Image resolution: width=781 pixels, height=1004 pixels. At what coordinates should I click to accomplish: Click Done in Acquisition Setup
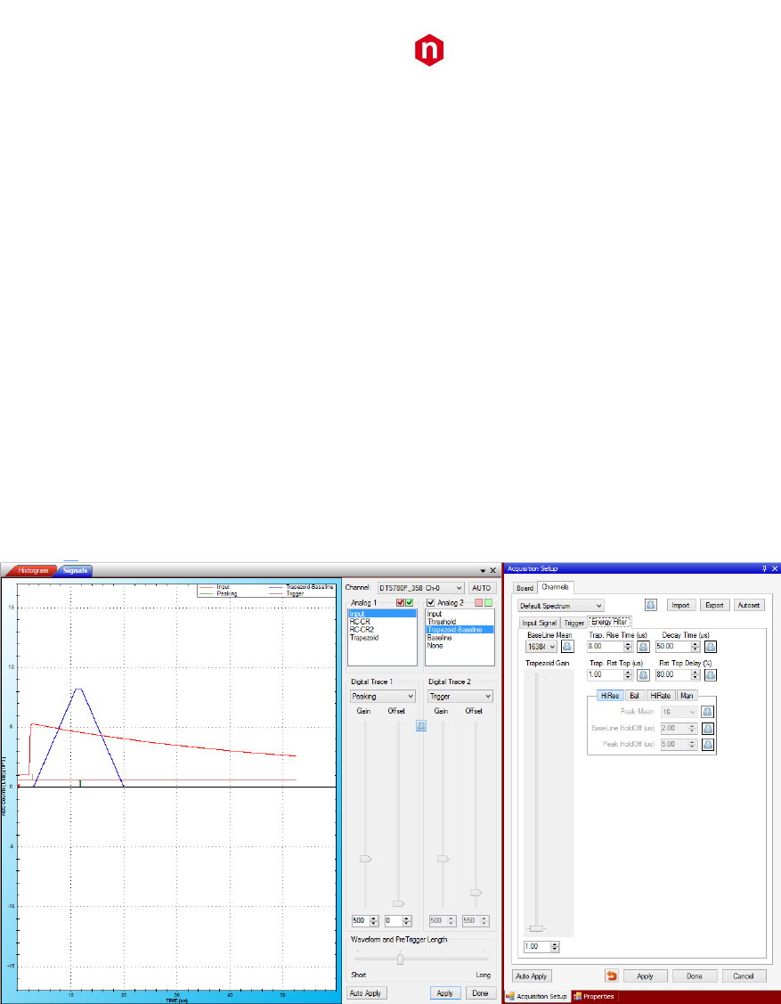[x=695, y=975]
